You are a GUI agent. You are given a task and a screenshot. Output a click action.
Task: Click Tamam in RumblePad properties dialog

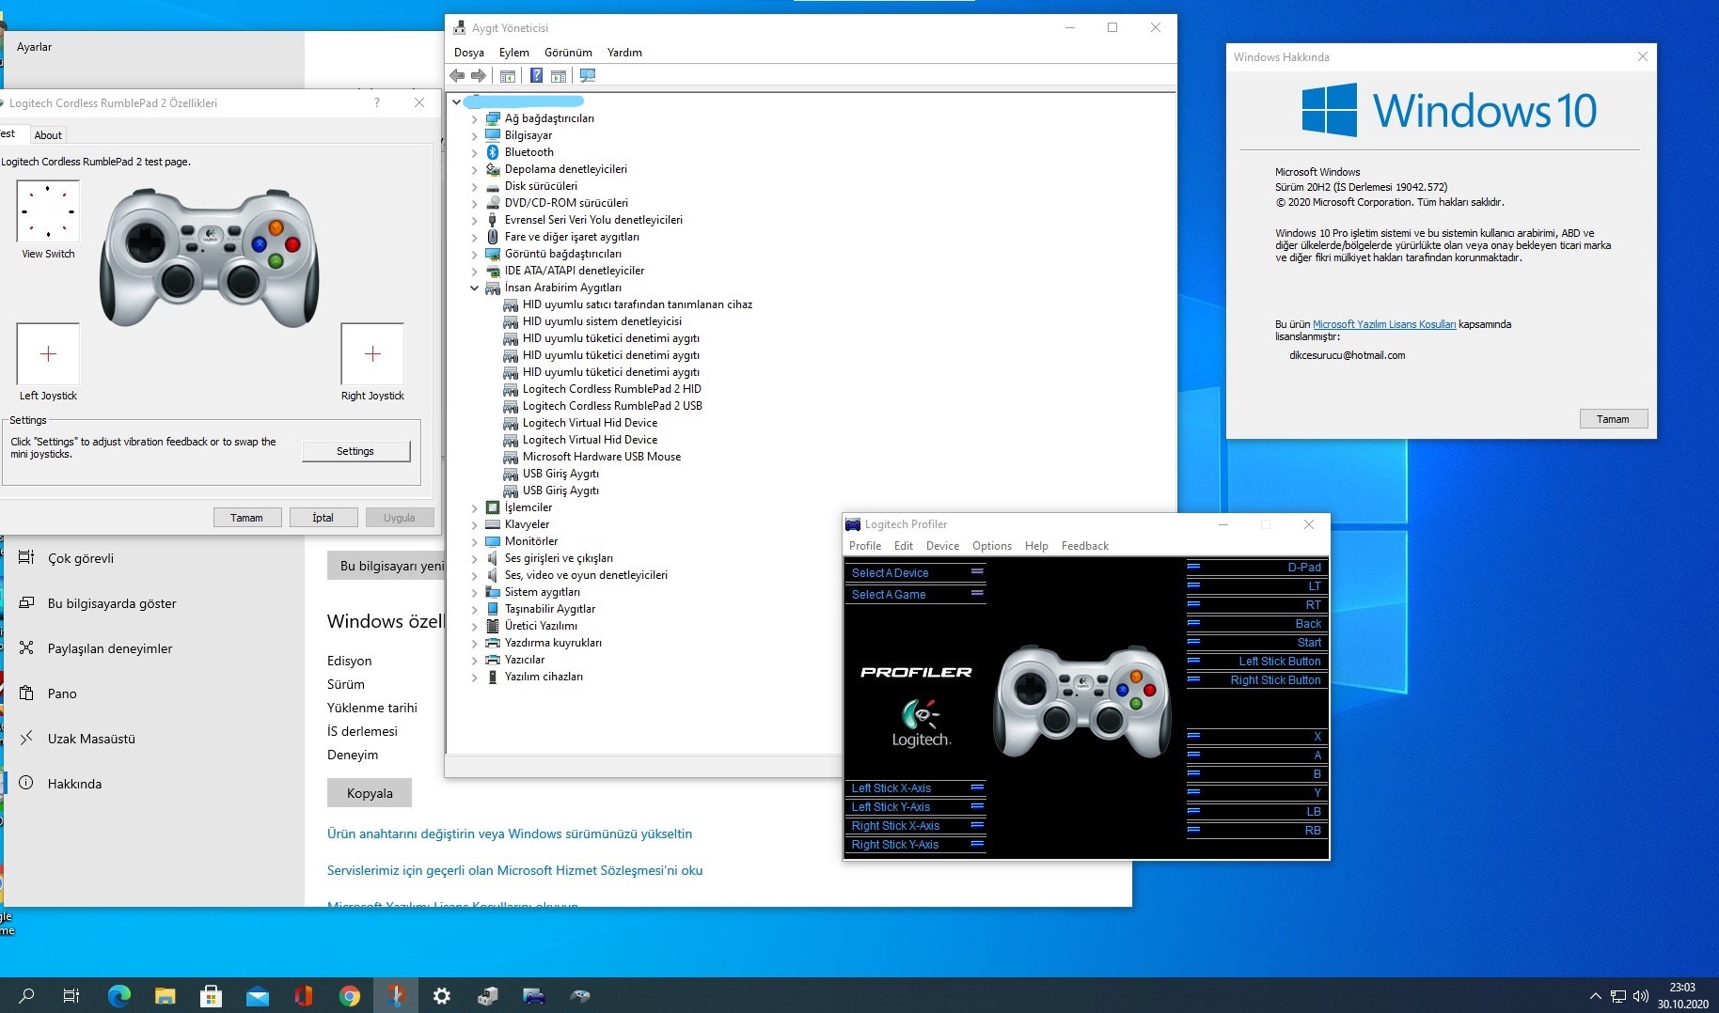(x=246, y=518)
